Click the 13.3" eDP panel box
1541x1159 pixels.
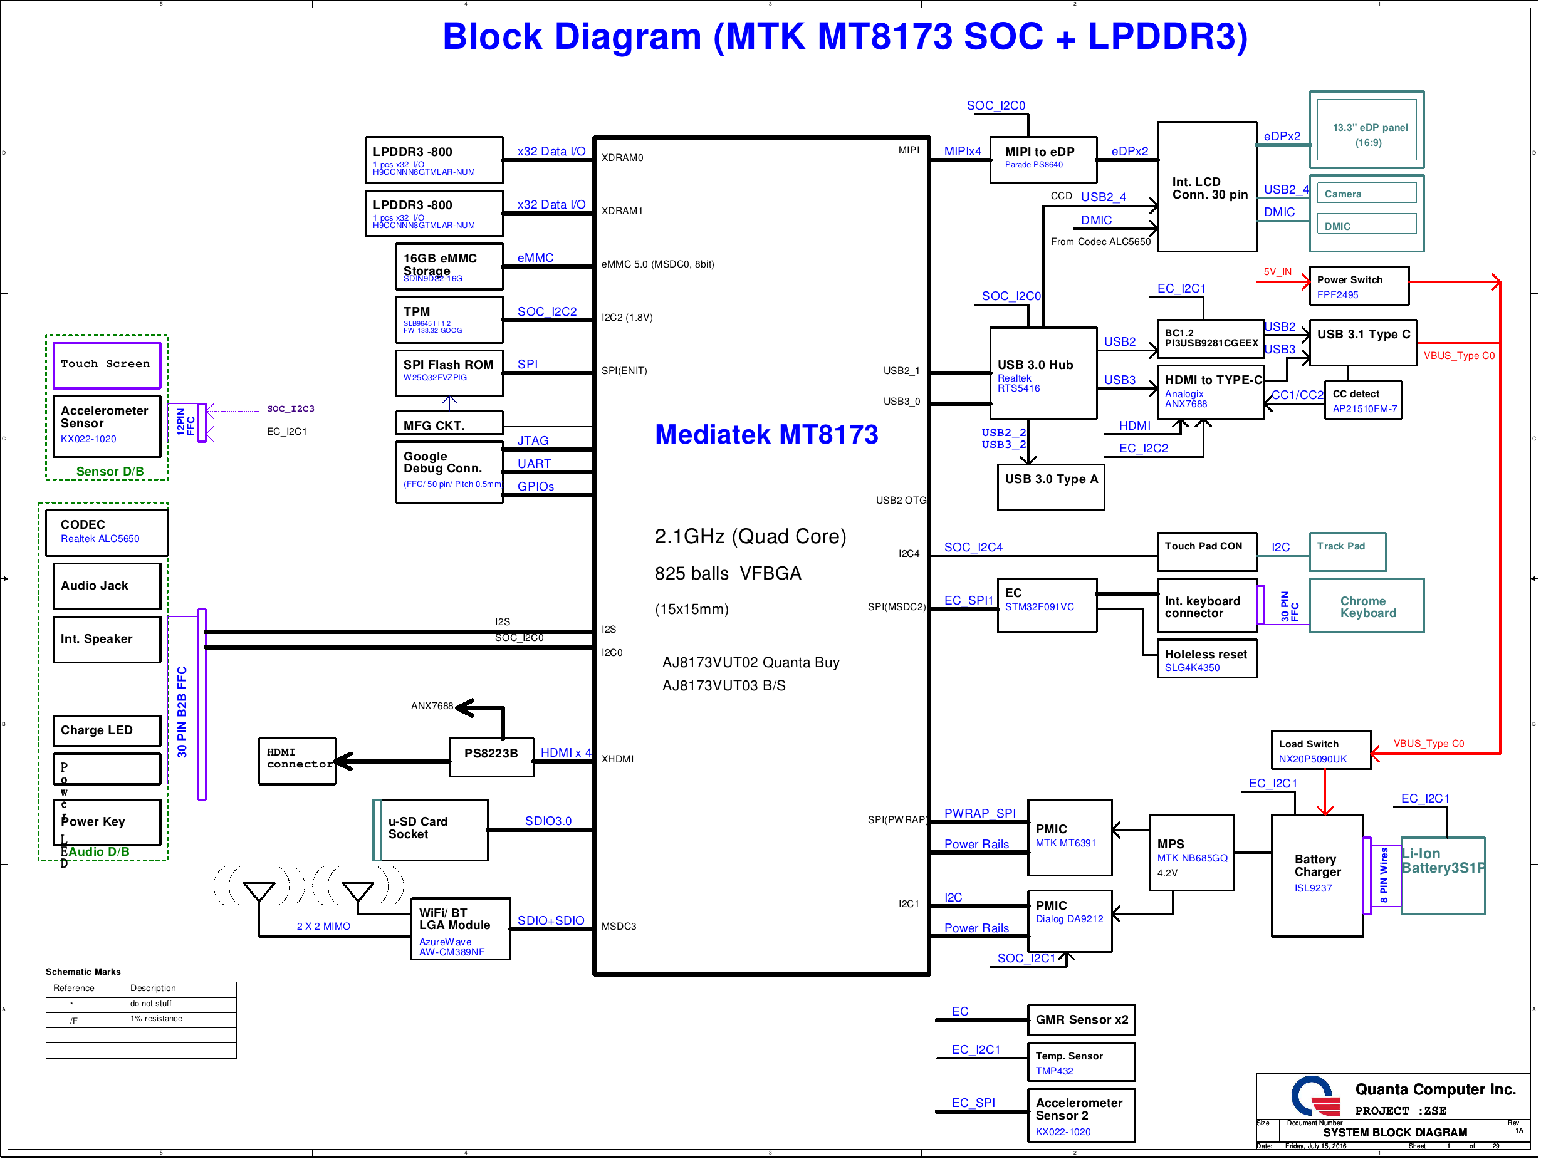(x=1366, y=130)
